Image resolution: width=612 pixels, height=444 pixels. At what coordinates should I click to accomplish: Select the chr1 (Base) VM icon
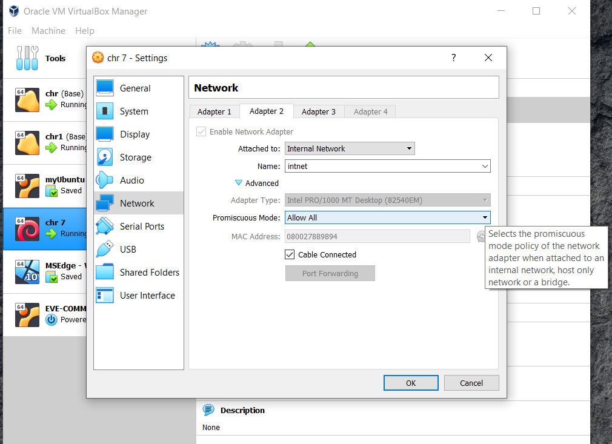point(27,143)
